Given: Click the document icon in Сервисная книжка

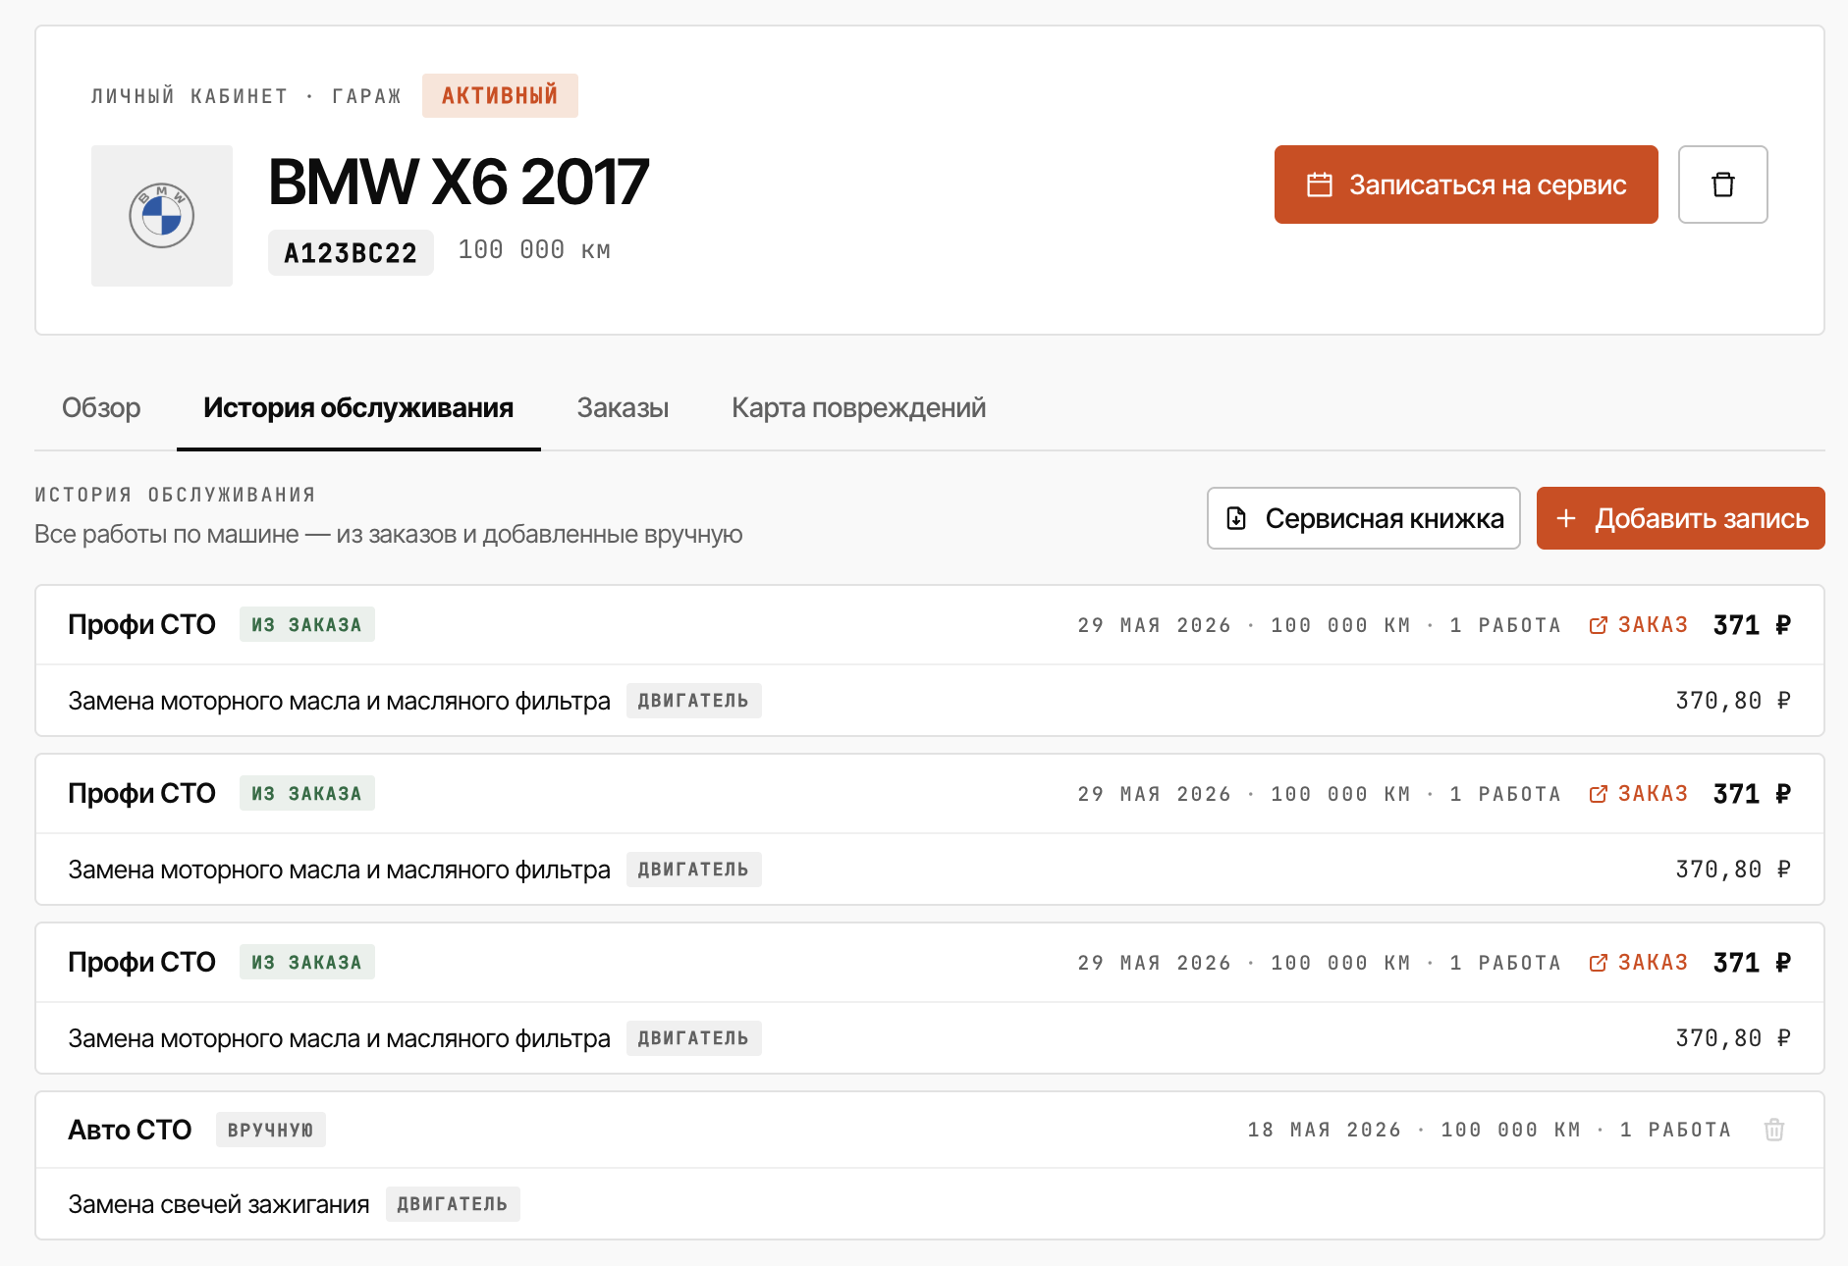Looking at the screenshot, I should click(1236, 518).
